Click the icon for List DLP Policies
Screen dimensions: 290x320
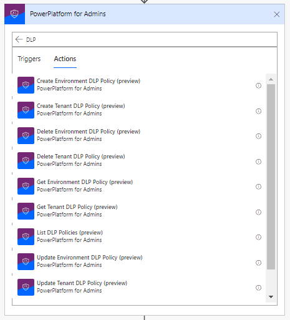click(26, 236)
